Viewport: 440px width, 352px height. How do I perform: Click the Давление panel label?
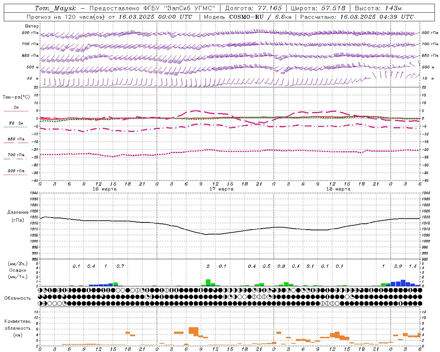[x=18, y=212]
